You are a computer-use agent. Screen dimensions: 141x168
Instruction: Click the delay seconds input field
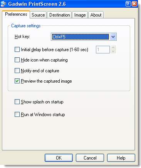coord(103,50)
